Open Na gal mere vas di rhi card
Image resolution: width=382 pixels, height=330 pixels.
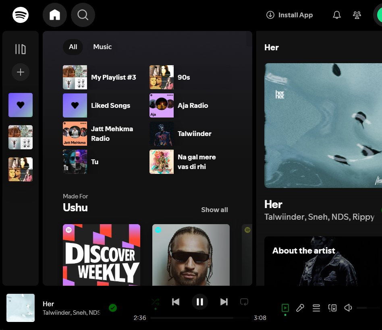tap(191, 162)
